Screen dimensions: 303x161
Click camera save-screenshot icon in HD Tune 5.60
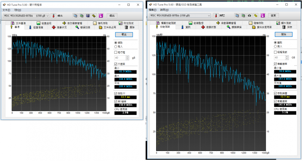tap(249, 16)
